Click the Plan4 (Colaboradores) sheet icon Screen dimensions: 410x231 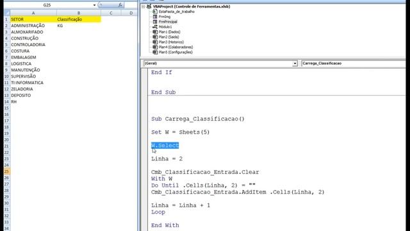coord(155,47)
